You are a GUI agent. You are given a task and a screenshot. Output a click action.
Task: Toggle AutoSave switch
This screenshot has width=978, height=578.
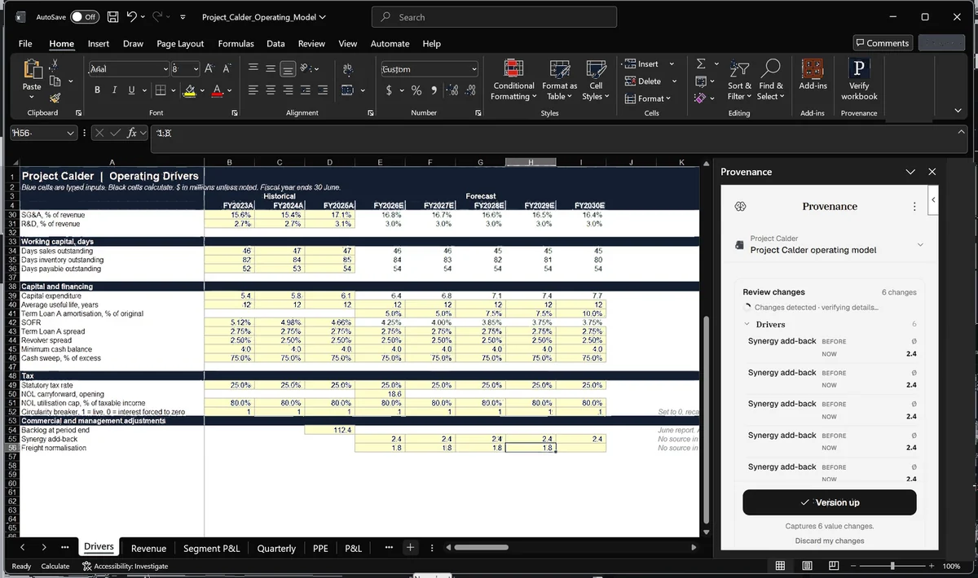pos(84,16)
